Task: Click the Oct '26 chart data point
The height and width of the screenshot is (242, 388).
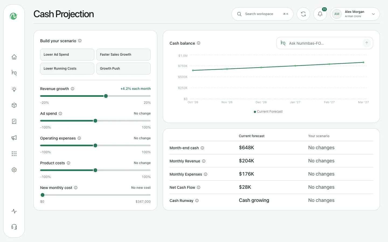Action: point(193,70)
